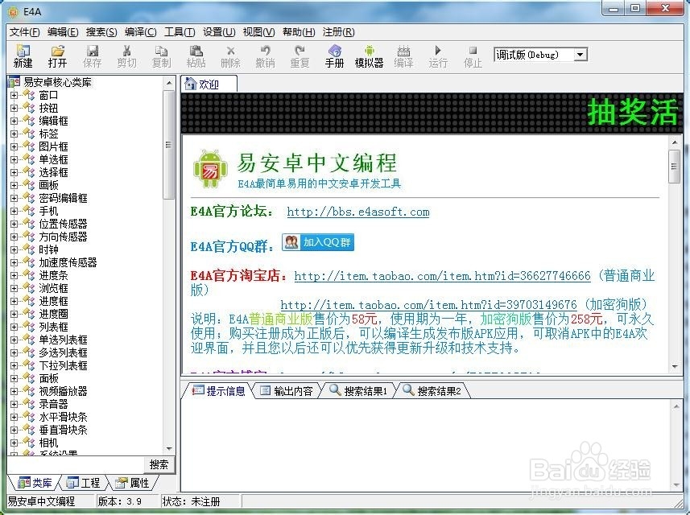The width and height of the screenshot is (690, 515).
Task: Click the class icon beside 画板
Action: 29,185
